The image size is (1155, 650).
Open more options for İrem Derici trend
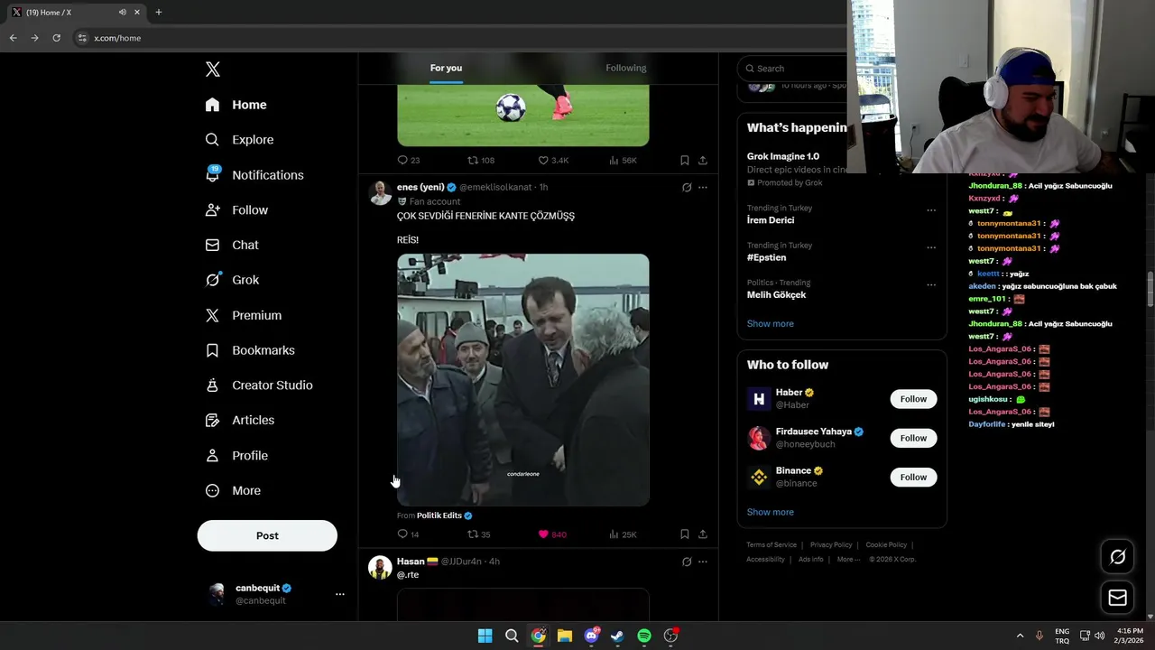point(931,210)
